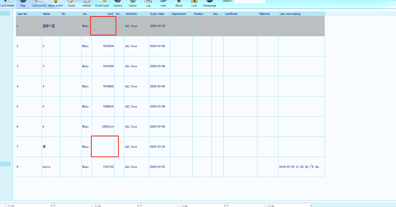Open the Card Holder toolbar item
396x207 pixels.
click(x=7, y=4)
